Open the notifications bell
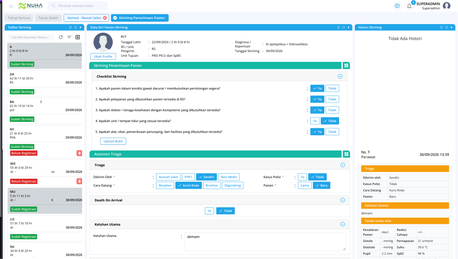Screen dimensions: 458x259 409,6
